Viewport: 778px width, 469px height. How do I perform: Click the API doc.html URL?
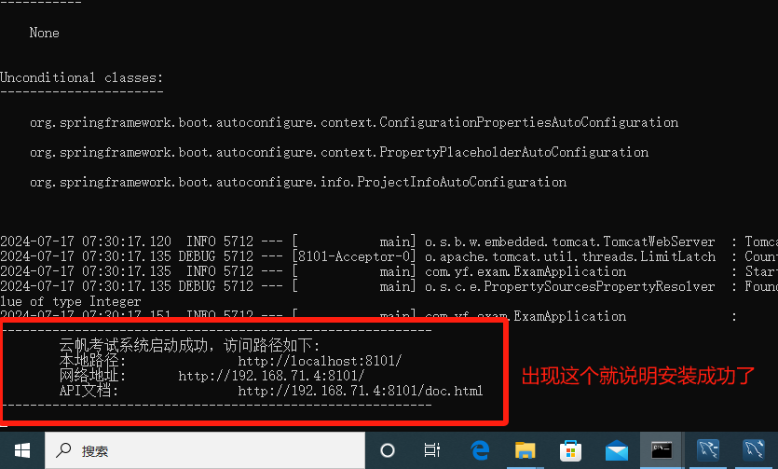pyautogui.click(x=360, y=391)
